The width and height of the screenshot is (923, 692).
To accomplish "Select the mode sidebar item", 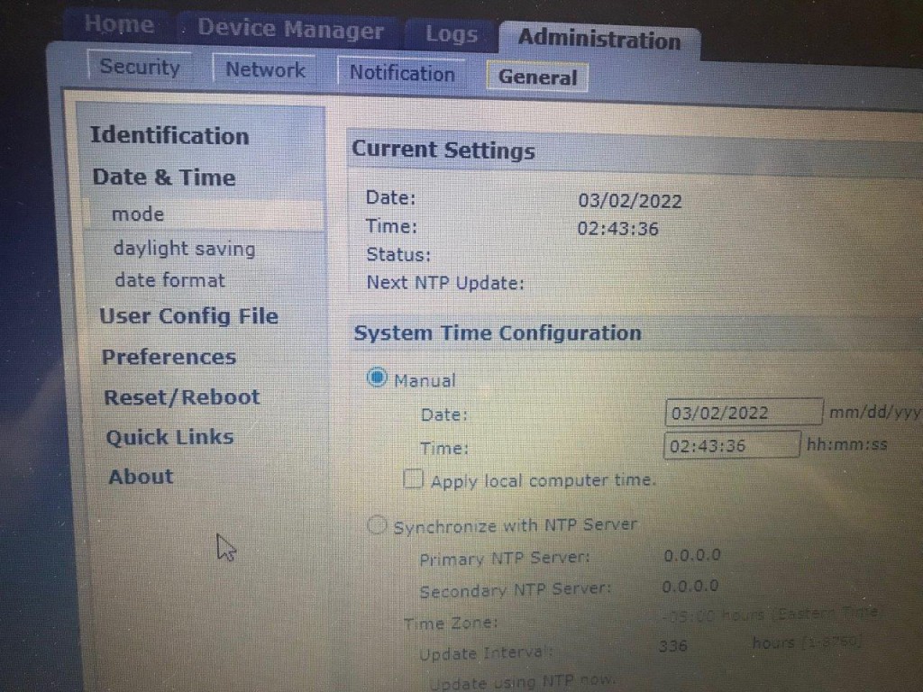I will 138,214.
